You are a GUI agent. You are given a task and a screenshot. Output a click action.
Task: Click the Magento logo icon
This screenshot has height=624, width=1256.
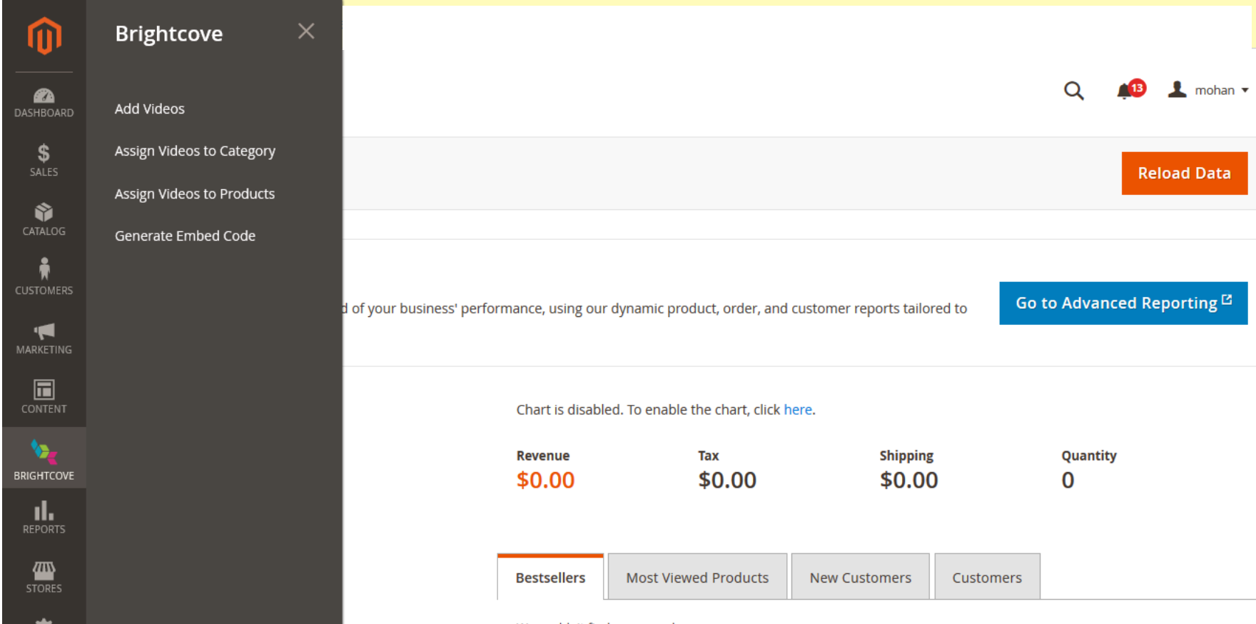44,36
